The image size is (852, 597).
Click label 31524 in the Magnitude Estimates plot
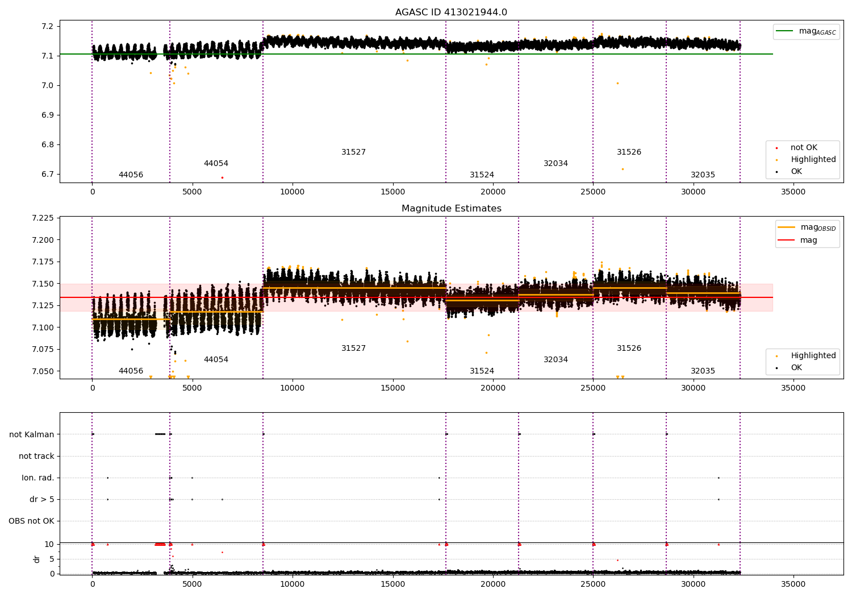[482, 371]
